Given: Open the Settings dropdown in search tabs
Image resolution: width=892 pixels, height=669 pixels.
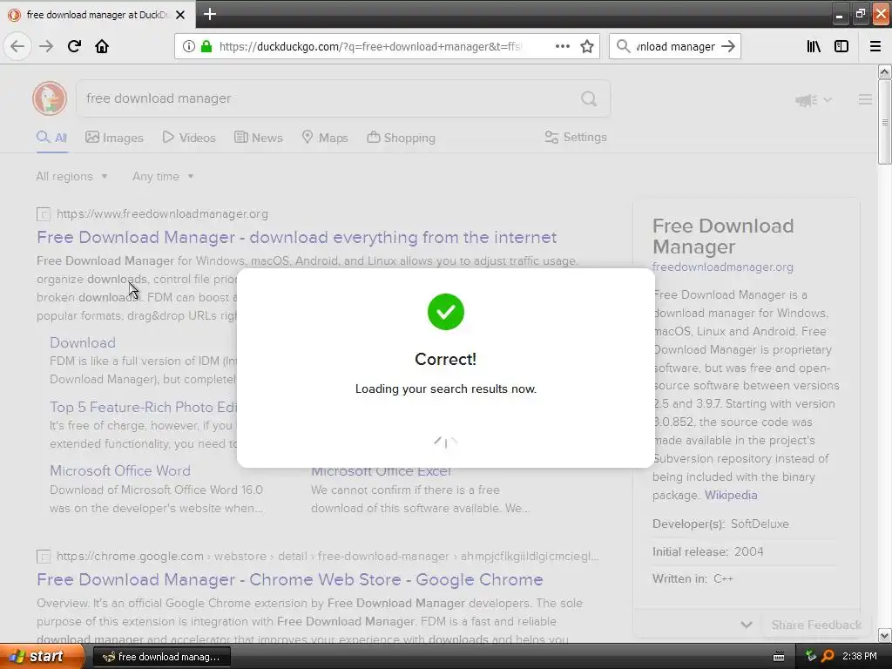Looking at the screenshot, I should pyautogui.click(x=576, y=137).
